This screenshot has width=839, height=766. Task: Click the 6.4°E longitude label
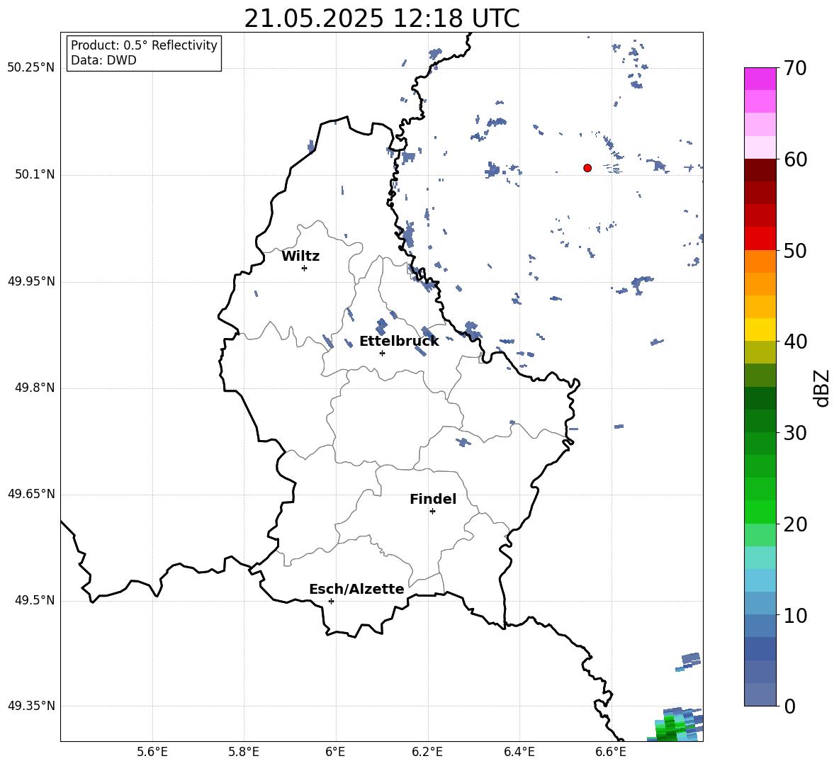(519, 752)
